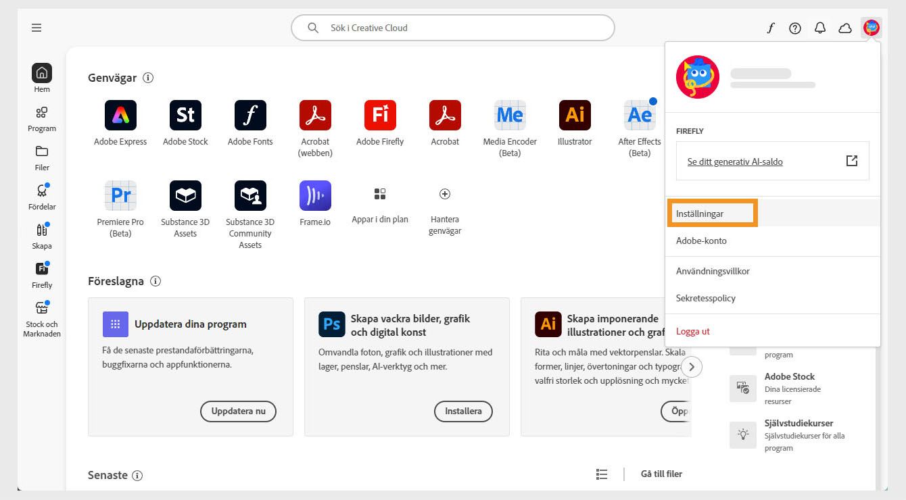Click info icon next to Föreslagna
This screenshot has width=906, height=500.
(x=156, y=281)
